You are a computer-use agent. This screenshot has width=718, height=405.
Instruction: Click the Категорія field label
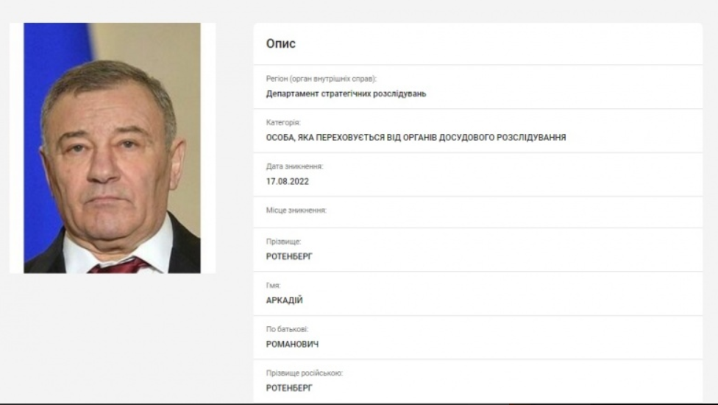283,122
